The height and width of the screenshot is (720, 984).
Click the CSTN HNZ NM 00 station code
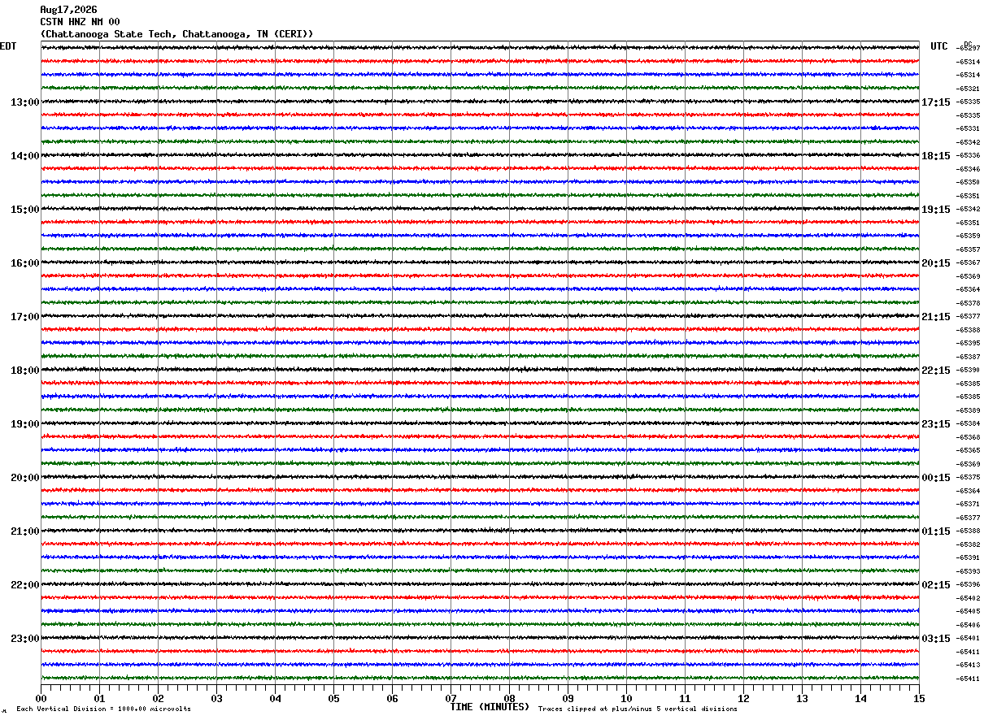80,22
